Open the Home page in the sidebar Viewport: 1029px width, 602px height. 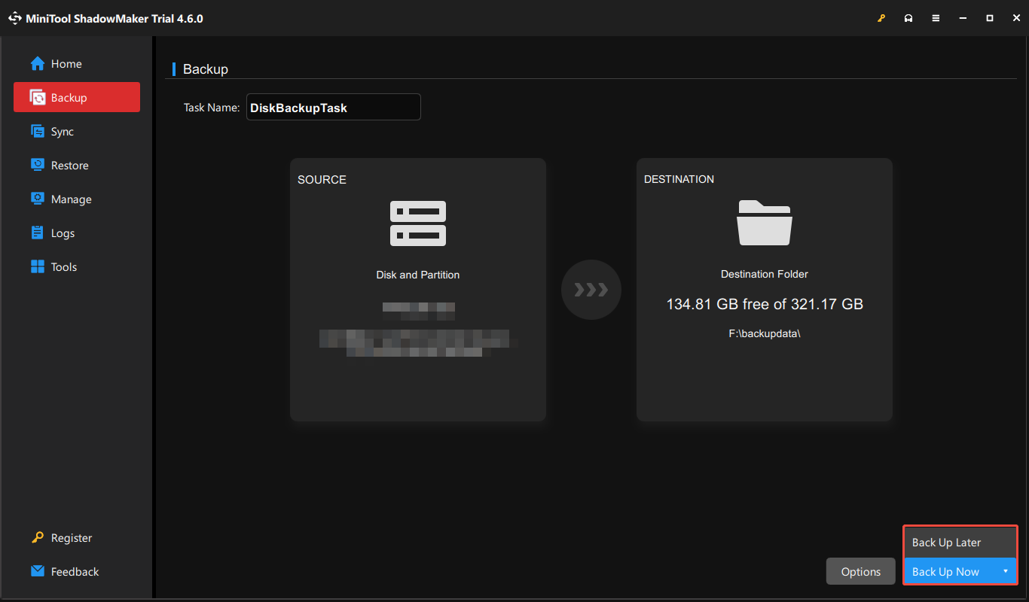click(x=77, y=64)
